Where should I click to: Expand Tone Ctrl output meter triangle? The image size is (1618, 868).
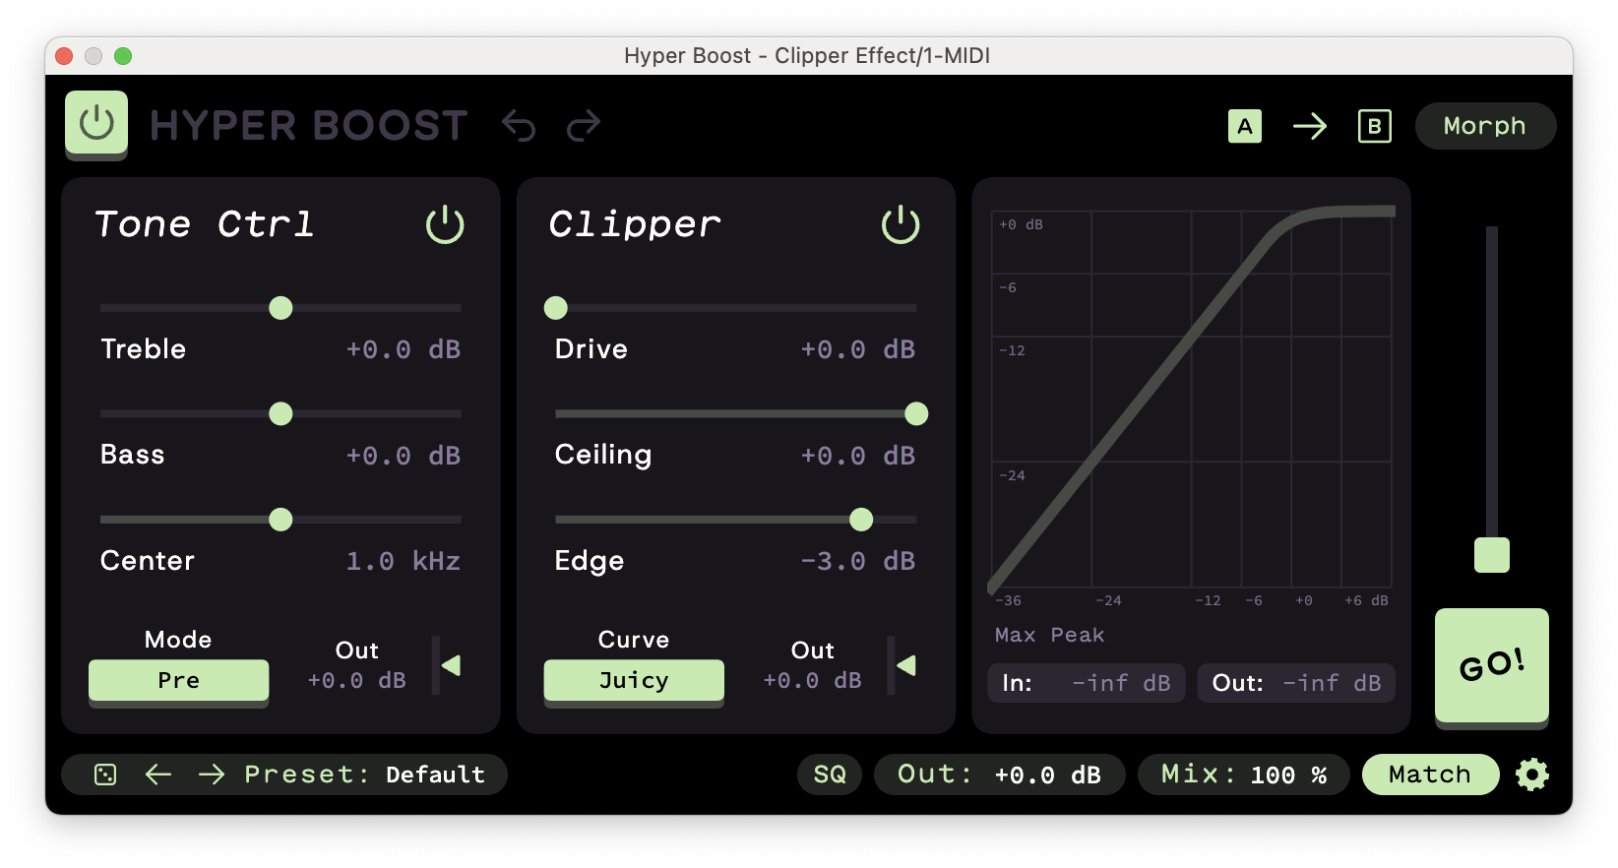(452, 666)
